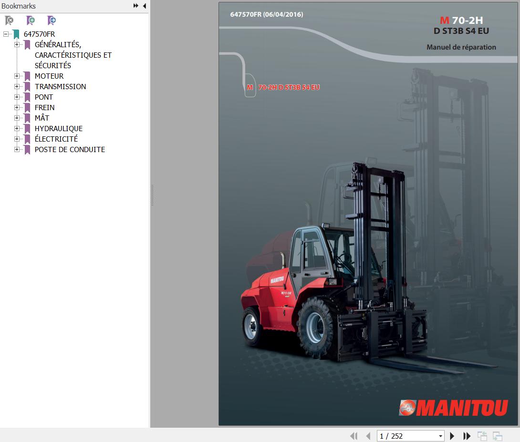The height and width of the screenshot is (442, 520).
Task: Click the Manuel de réparation title text
Action: point(461,47)
